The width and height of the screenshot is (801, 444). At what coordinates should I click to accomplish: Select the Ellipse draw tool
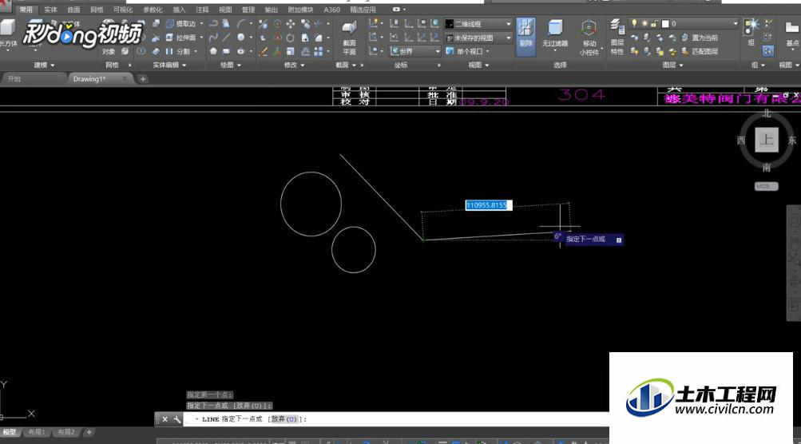coord(240,51)
